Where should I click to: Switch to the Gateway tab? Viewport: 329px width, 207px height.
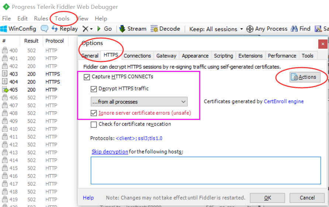[166, 56]
